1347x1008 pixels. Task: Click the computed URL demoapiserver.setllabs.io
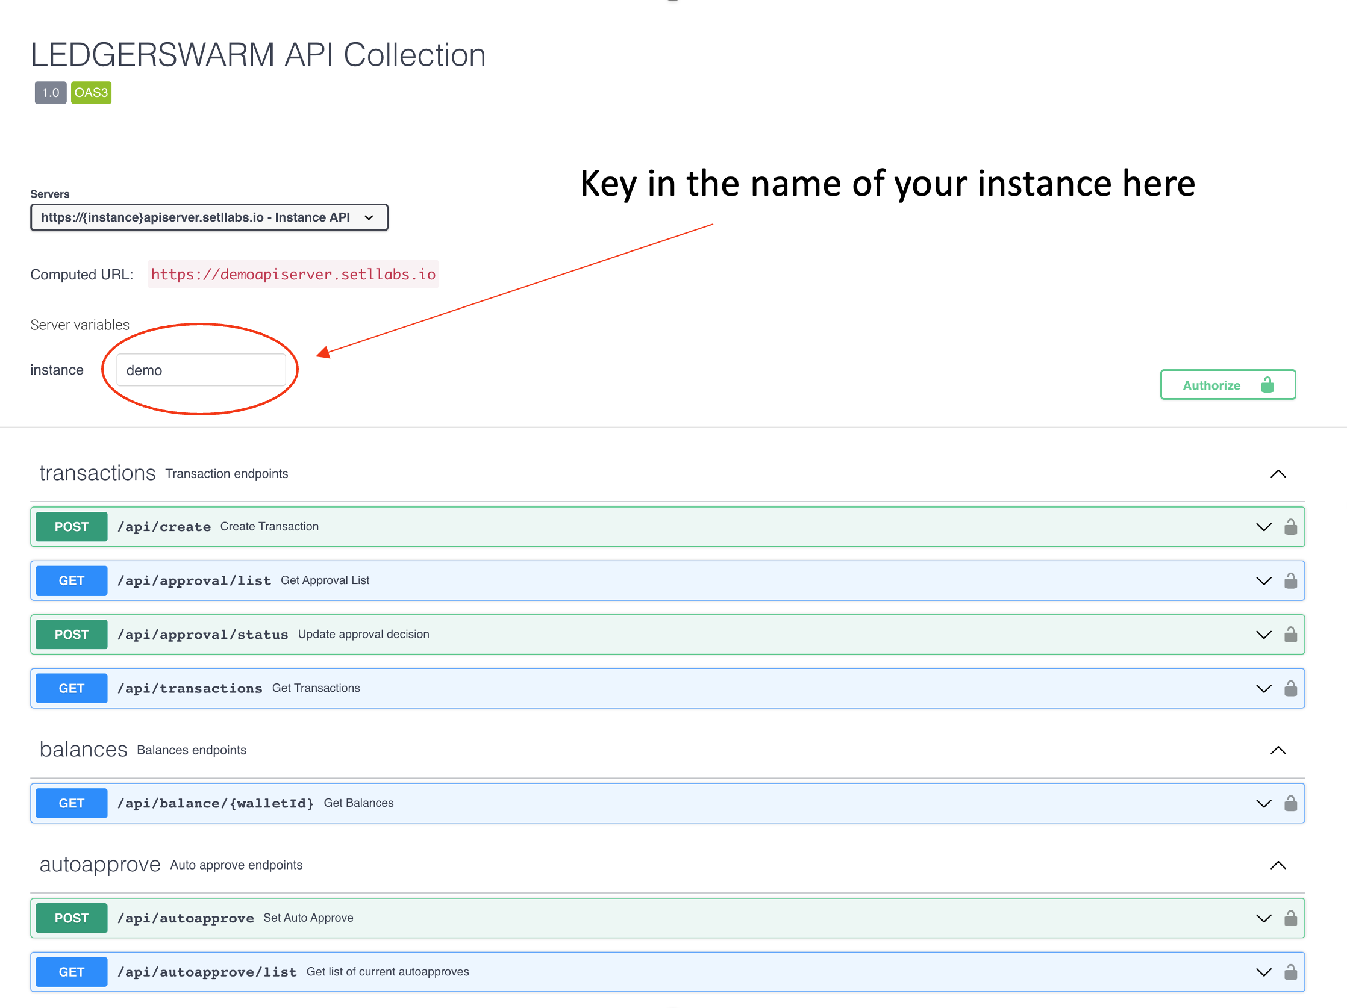tap(293, 274)
